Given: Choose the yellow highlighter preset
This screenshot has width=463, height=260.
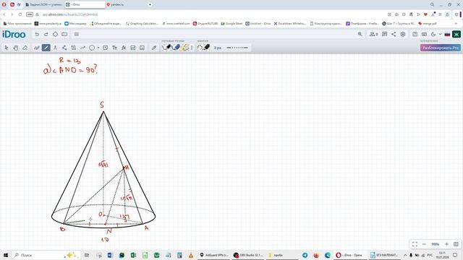Looking at the screenshot, I should (185, 47).
